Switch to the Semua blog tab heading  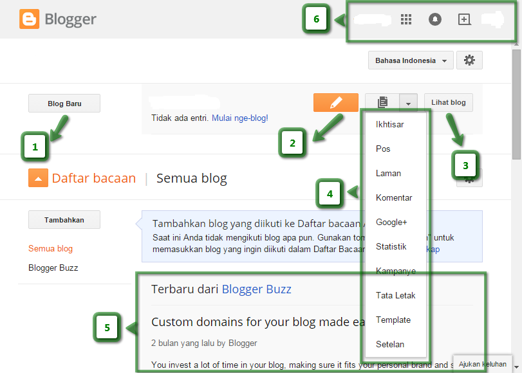click(x=192, y=178)
